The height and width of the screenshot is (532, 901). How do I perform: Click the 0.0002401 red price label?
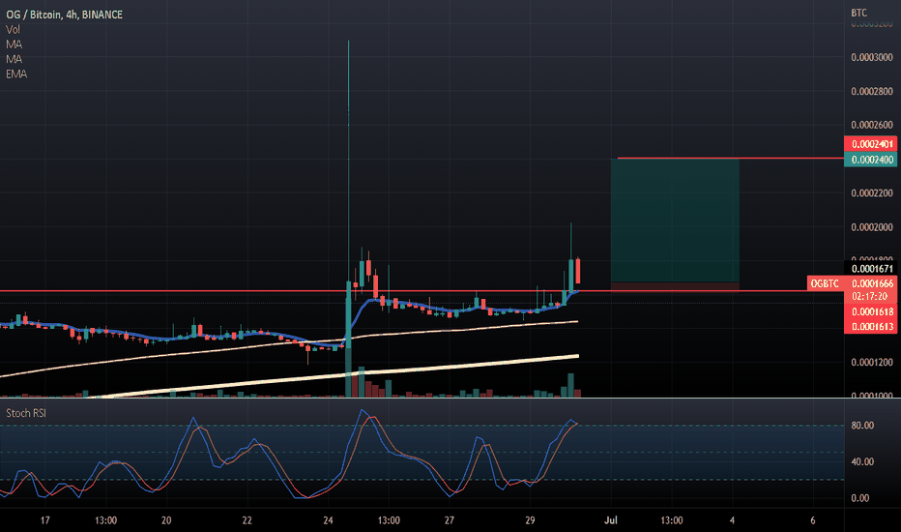872,144
